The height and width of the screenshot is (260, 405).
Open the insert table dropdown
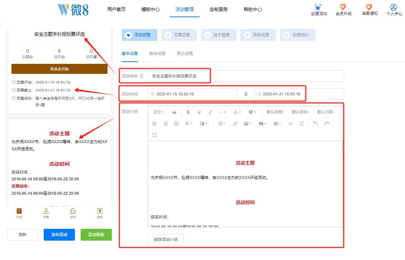point(277,123)
